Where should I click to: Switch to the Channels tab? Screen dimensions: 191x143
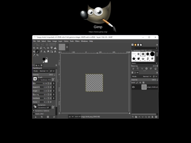[x=135, y=73]
